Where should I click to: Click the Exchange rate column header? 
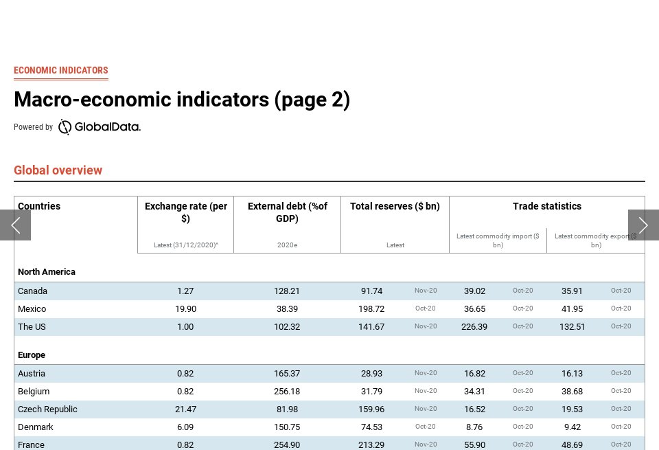(x=185, y=212)
